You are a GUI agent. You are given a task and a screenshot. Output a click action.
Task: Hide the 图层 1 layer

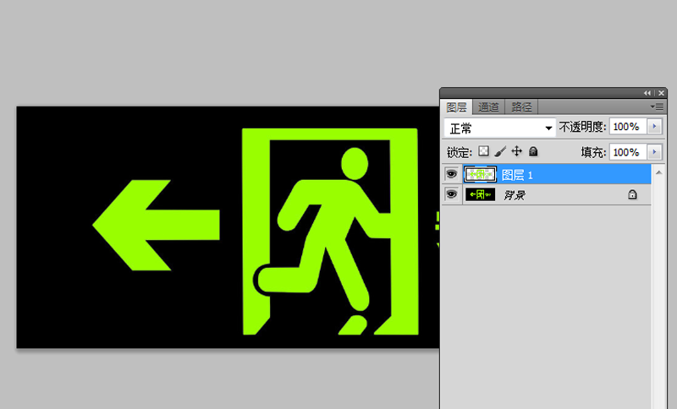tap(451, 174)
